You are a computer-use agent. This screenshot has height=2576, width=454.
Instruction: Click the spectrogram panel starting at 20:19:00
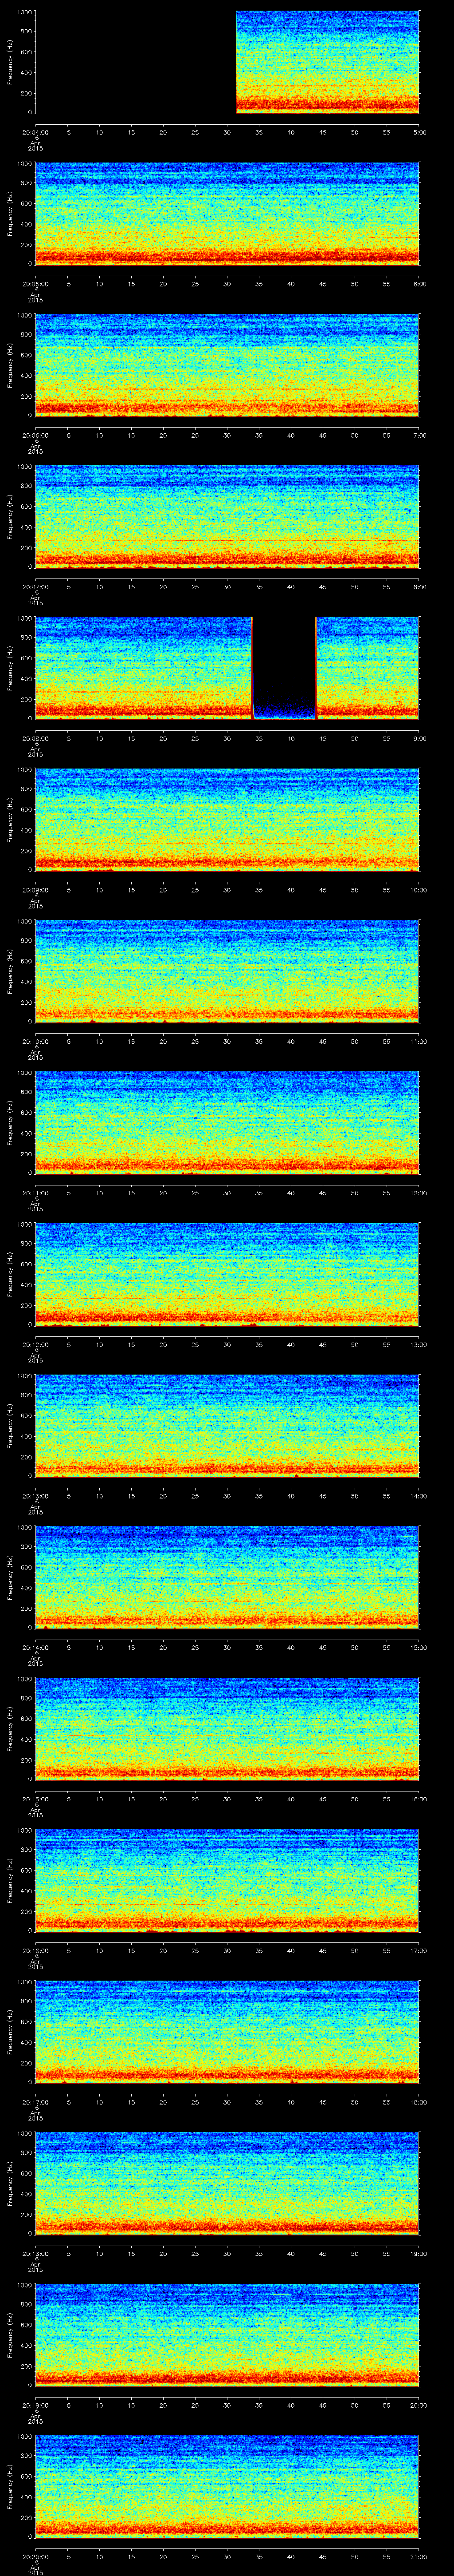[x=227, y=2334]
